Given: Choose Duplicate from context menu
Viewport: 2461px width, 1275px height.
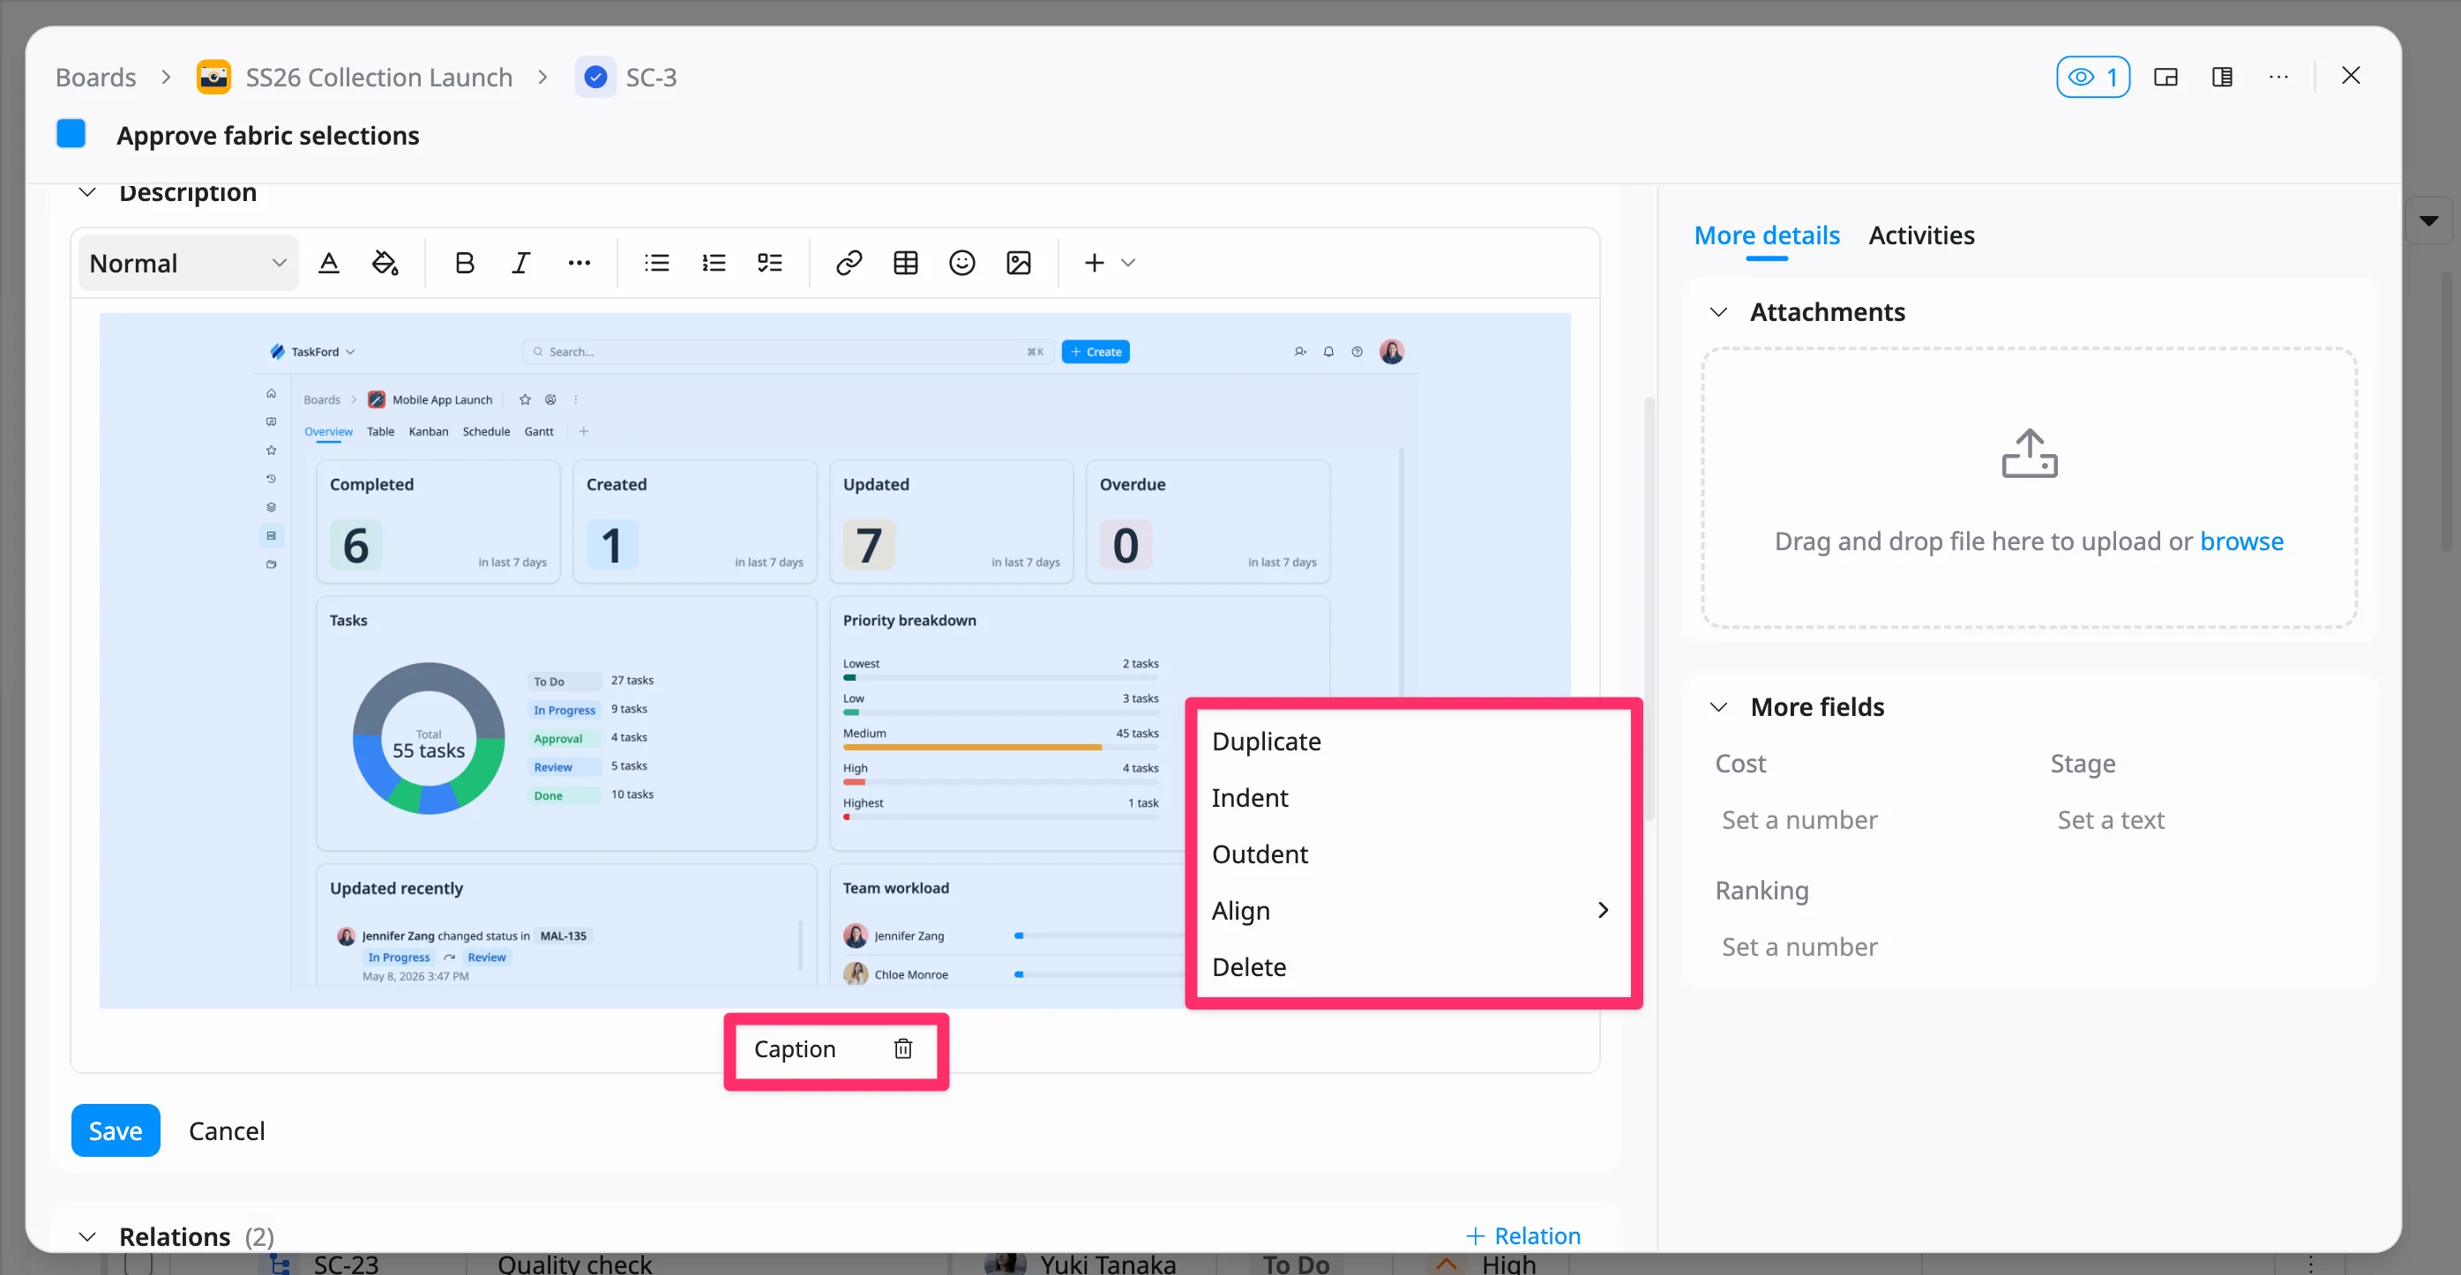Looking at the screenshot, I should [x=1413, y=742].
